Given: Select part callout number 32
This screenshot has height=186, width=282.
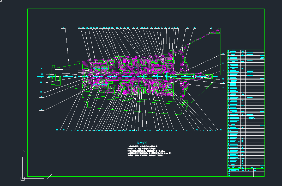Looking at the screenshot, I should (41, 69).
